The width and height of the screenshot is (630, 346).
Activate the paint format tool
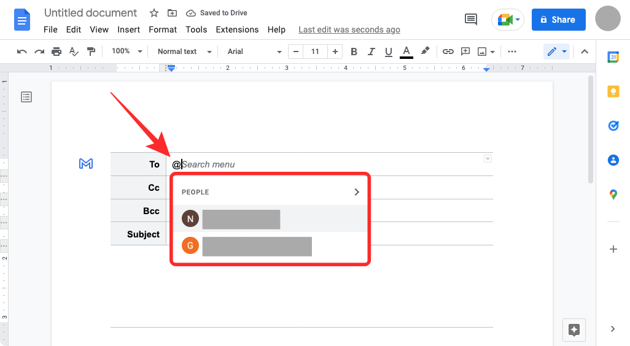[x=91, y=52]
